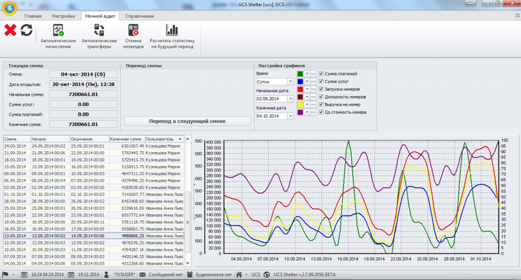Open Автоматические трансферы tool
Image resolution: width=521 pixels, height=280 pixels.
pos(99,36)
